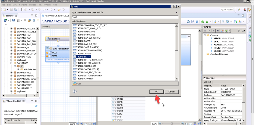Viewport: 256px width, 125px height.
Task: Click the Open Perspective icon
Action: click(239, 10)
